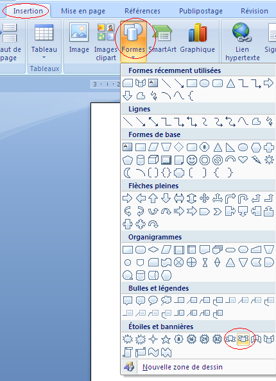The height and width of the screenshot is (381, 276).
Task: Select the pentagon shape in Formes de base
Action: point(127,160)
